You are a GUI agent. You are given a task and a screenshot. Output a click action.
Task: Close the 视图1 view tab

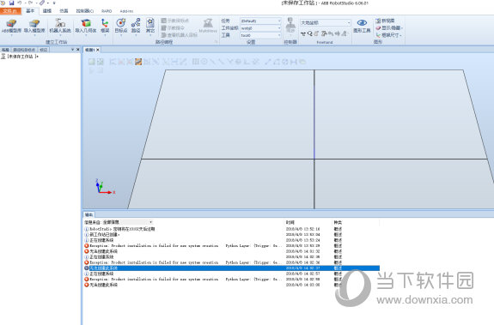pos(98,50)
